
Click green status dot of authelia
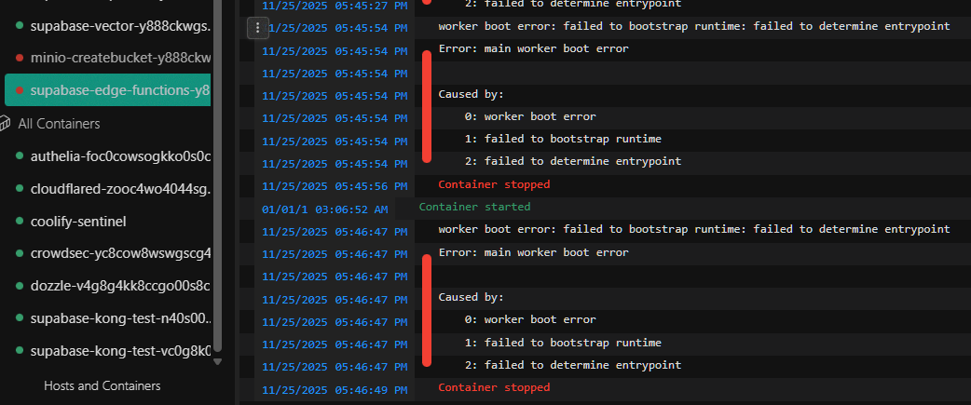[x=20, y=156]
